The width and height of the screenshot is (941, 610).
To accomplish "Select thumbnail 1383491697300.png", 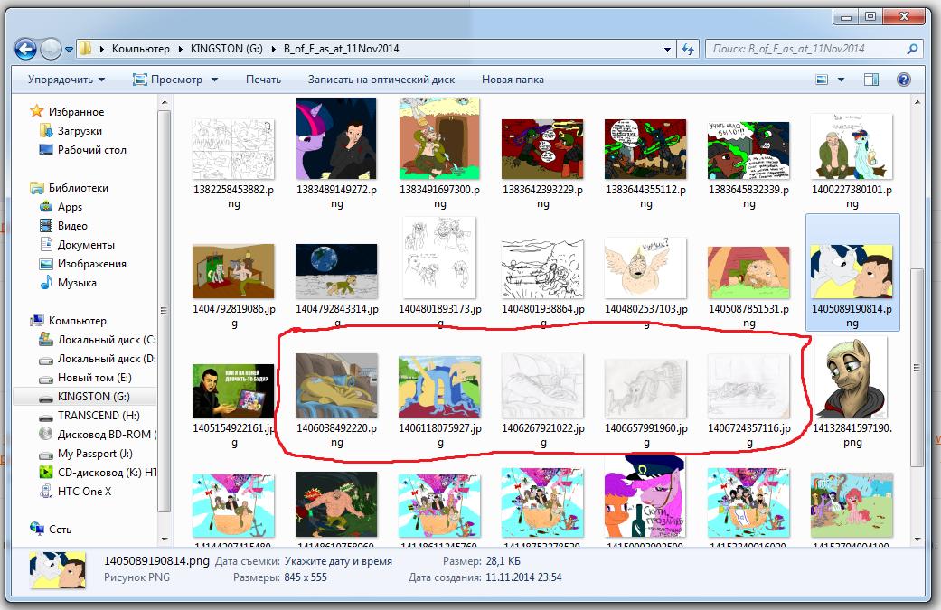I will point(440,138).
